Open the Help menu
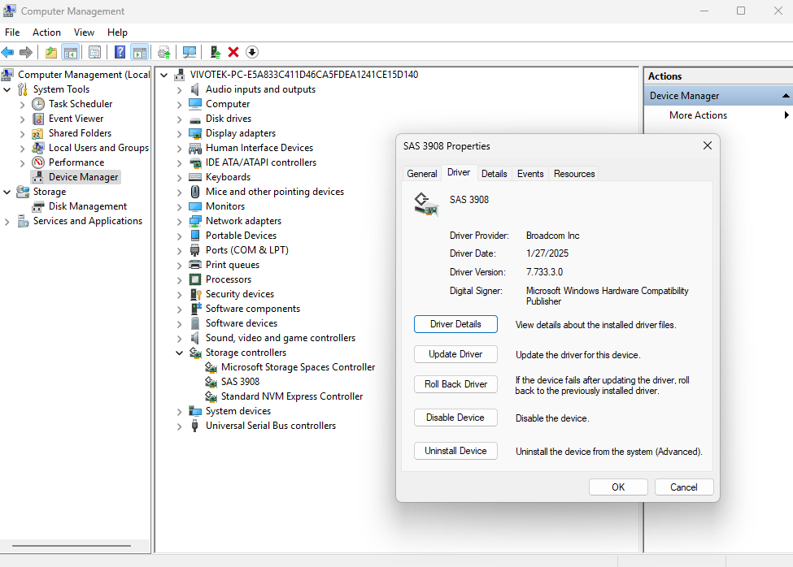Screen dimensions: 793x567 [x=117, y=32]
